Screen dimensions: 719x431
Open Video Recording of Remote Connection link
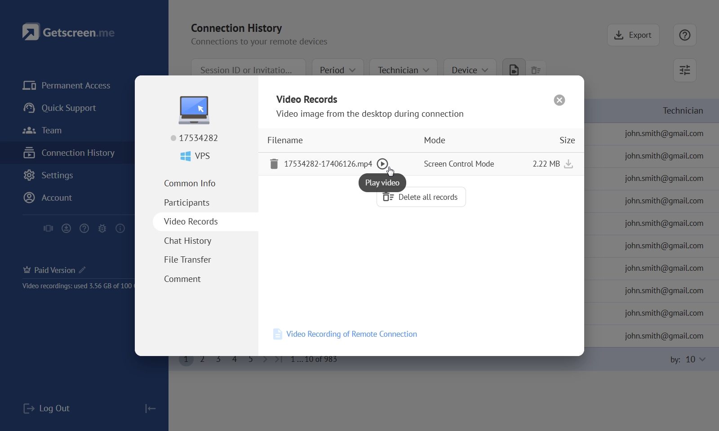coord(351,334)
